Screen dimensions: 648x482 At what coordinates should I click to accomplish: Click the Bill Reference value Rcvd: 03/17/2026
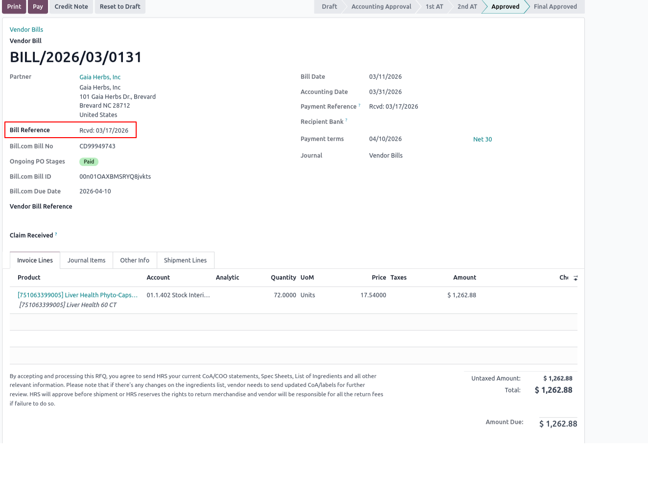(104, 130)
